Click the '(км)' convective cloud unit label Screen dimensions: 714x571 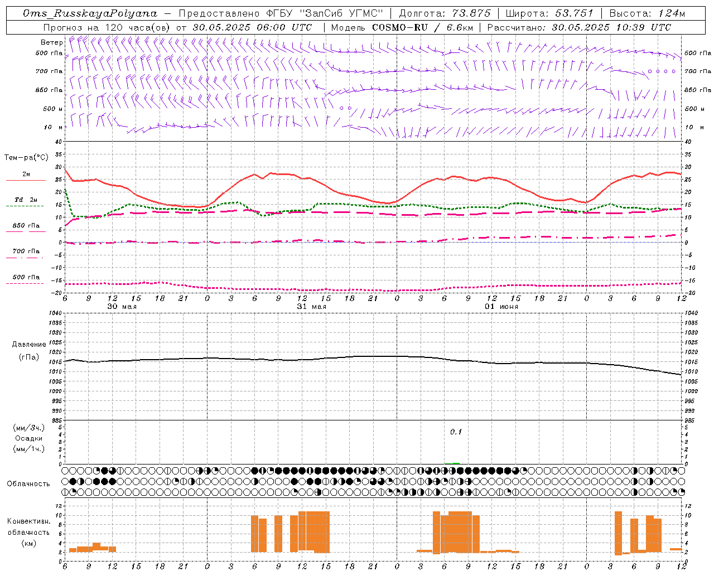point(29,543)
